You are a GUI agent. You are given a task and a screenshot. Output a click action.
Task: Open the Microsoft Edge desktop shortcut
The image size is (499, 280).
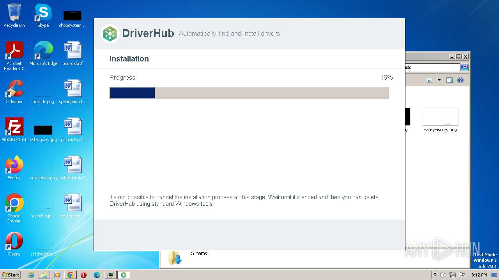coord(43,54)
